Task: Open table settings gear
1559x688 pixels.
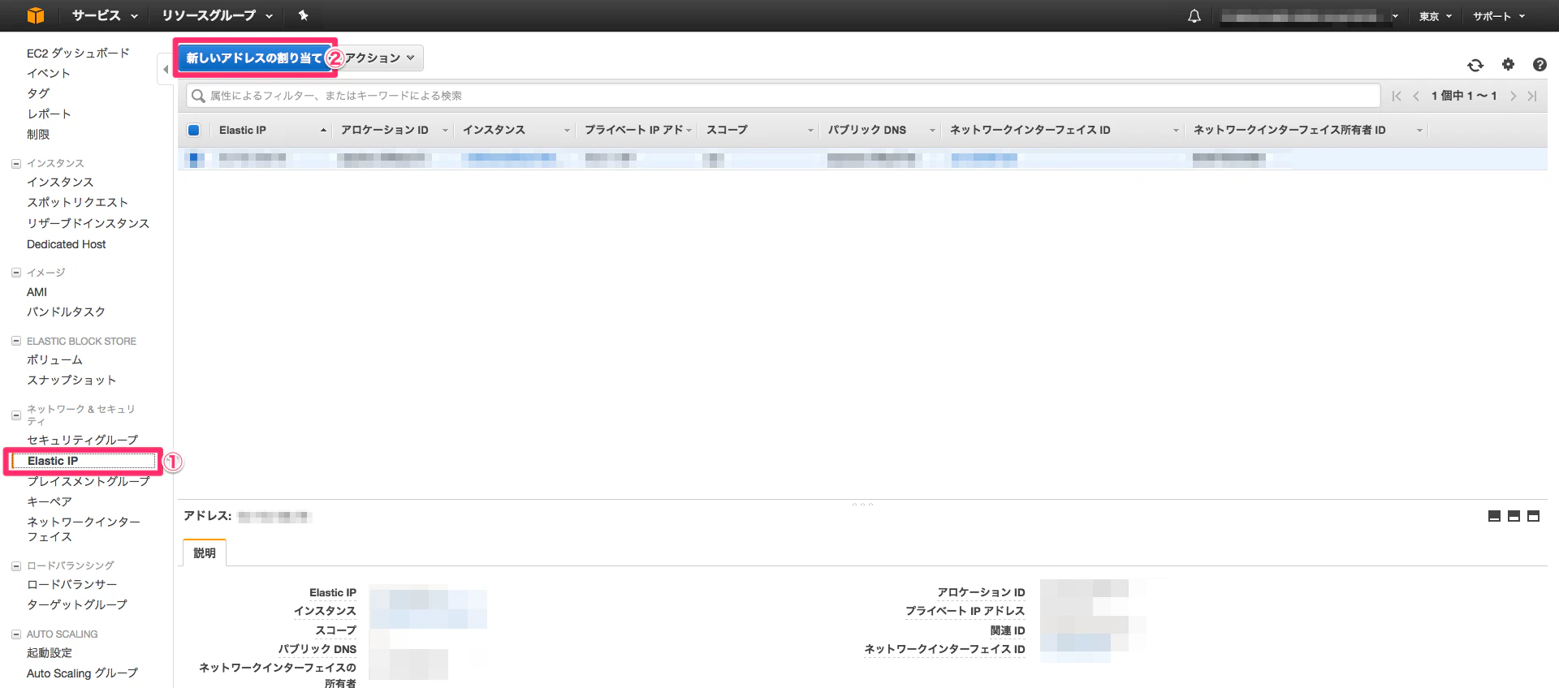Action: (x=1508, y=65)
